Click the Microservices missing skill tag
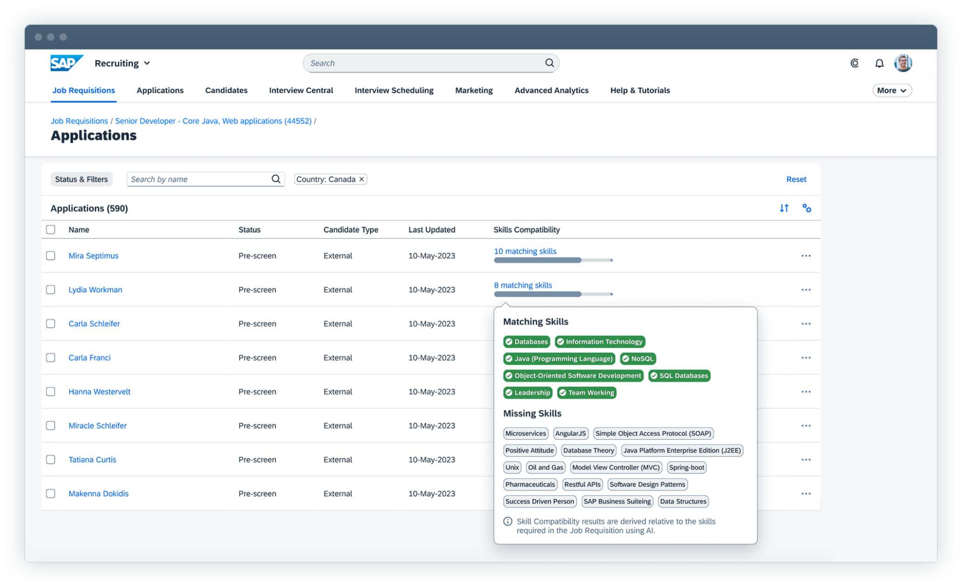This screenshot has height=587, width=962. (x=525, y=433)
